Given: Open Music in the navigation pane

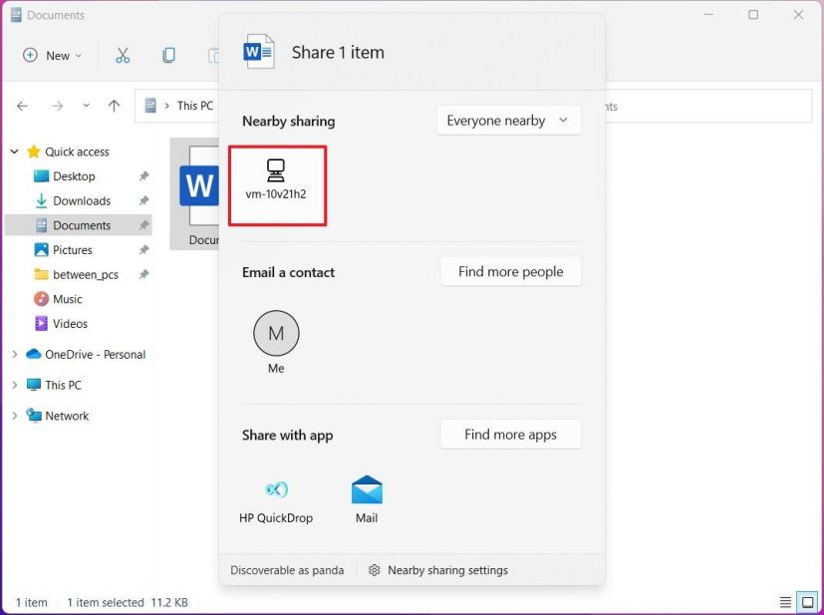Looking at the screenshot, I should tap(68, 299).
